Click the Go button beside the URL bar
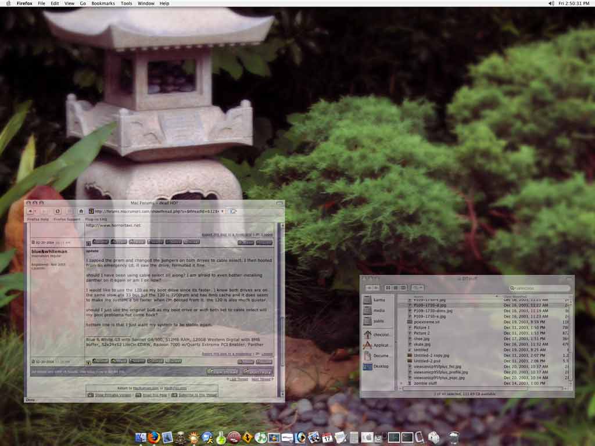595x446 pixels. coord(233,211)
